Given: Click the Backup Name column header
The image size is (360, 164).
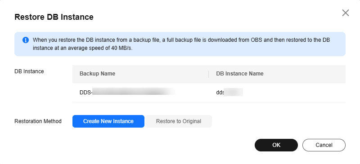Looking at the screenshot, I should 97,74.
